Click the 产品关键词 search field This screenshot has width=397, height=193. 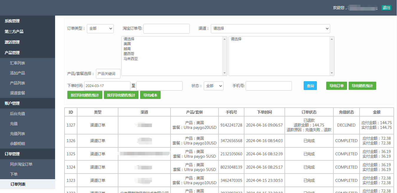point(108,74)
